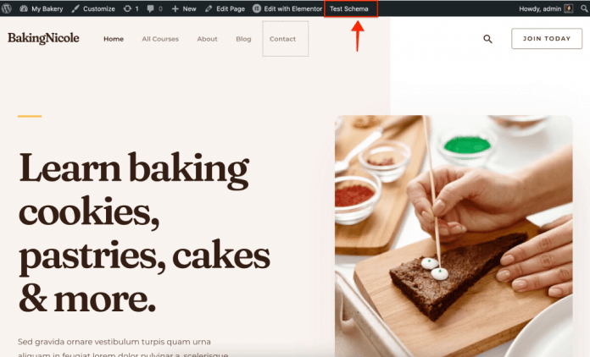590x357 pixels.
Task: Click the JOIN TODAY button
Action: click(547, 38)
